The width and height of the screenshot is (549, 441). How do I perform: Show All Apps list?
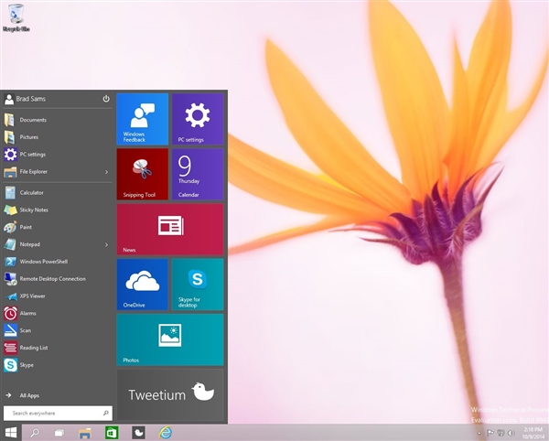pos(27,395)
